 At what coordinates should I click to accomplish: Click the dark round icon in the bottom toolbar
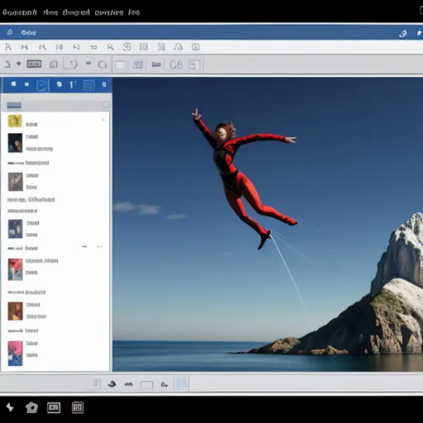[x=111, y=384]
